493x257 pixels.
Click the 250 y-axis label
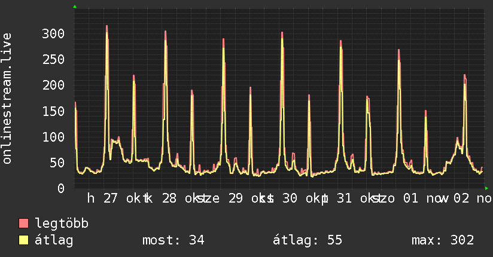tap(53, 59)
